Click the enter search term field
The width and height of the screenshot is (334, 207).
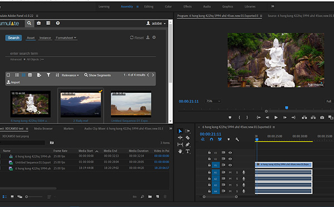(81, 53)
